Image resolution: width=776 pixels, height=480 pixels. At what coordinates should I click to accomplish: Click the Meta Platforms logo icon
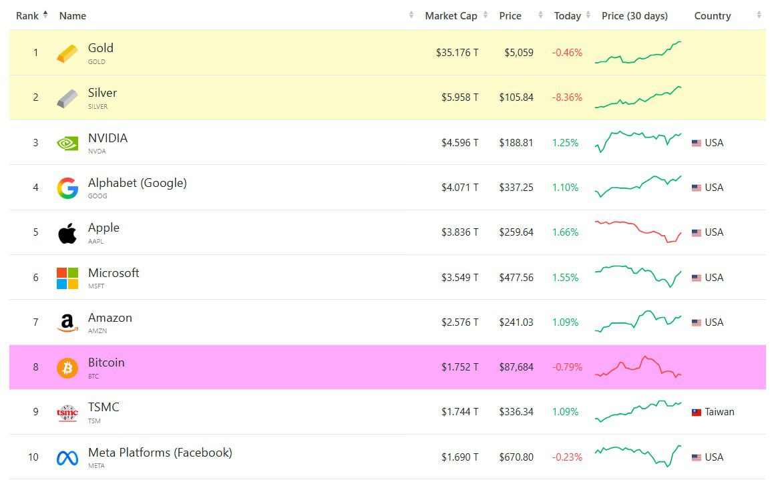[x=67, y=458]
